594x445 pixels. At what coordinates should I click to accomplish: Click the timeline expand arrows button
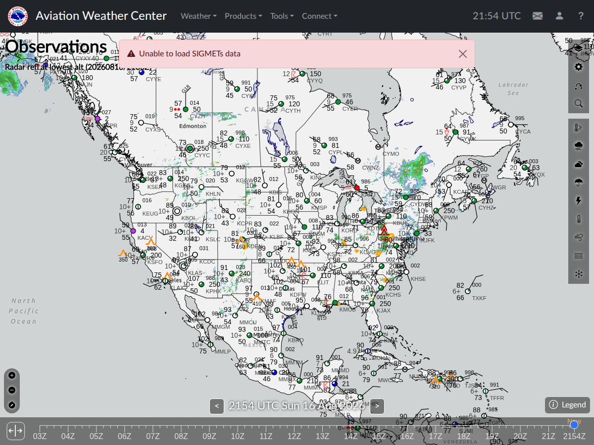pyautogui.click(x=15, y=431)
